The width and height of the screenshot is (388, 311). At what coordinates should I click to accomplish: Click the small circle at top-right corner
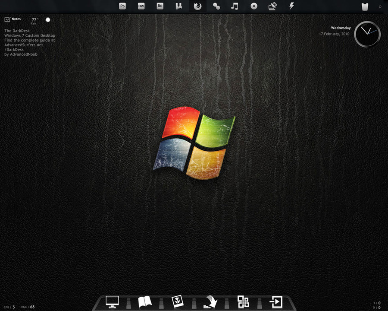coord(380,7)
